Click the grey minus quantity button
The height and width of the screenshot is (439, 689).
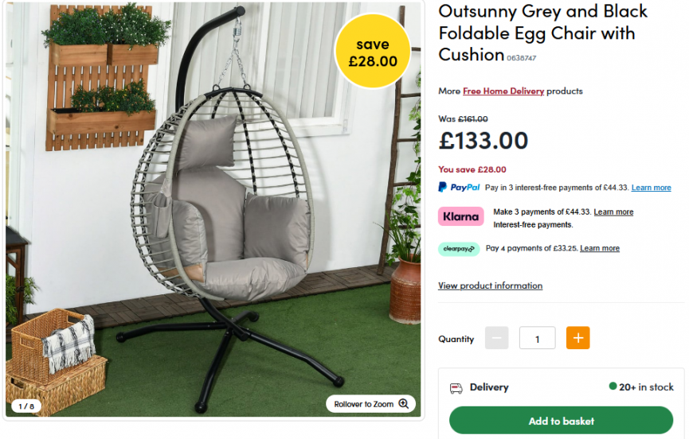496,338
